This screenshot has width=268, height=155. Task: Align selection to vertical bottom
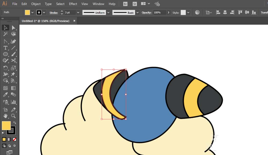(x=254, y=12)
